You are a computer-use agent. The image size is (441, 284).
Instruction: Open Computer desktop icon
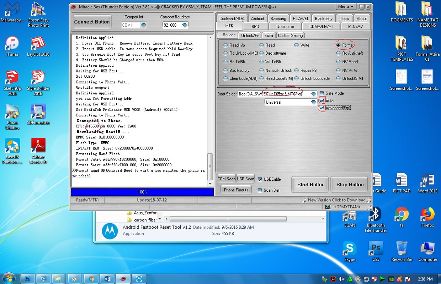coord(427,252)
